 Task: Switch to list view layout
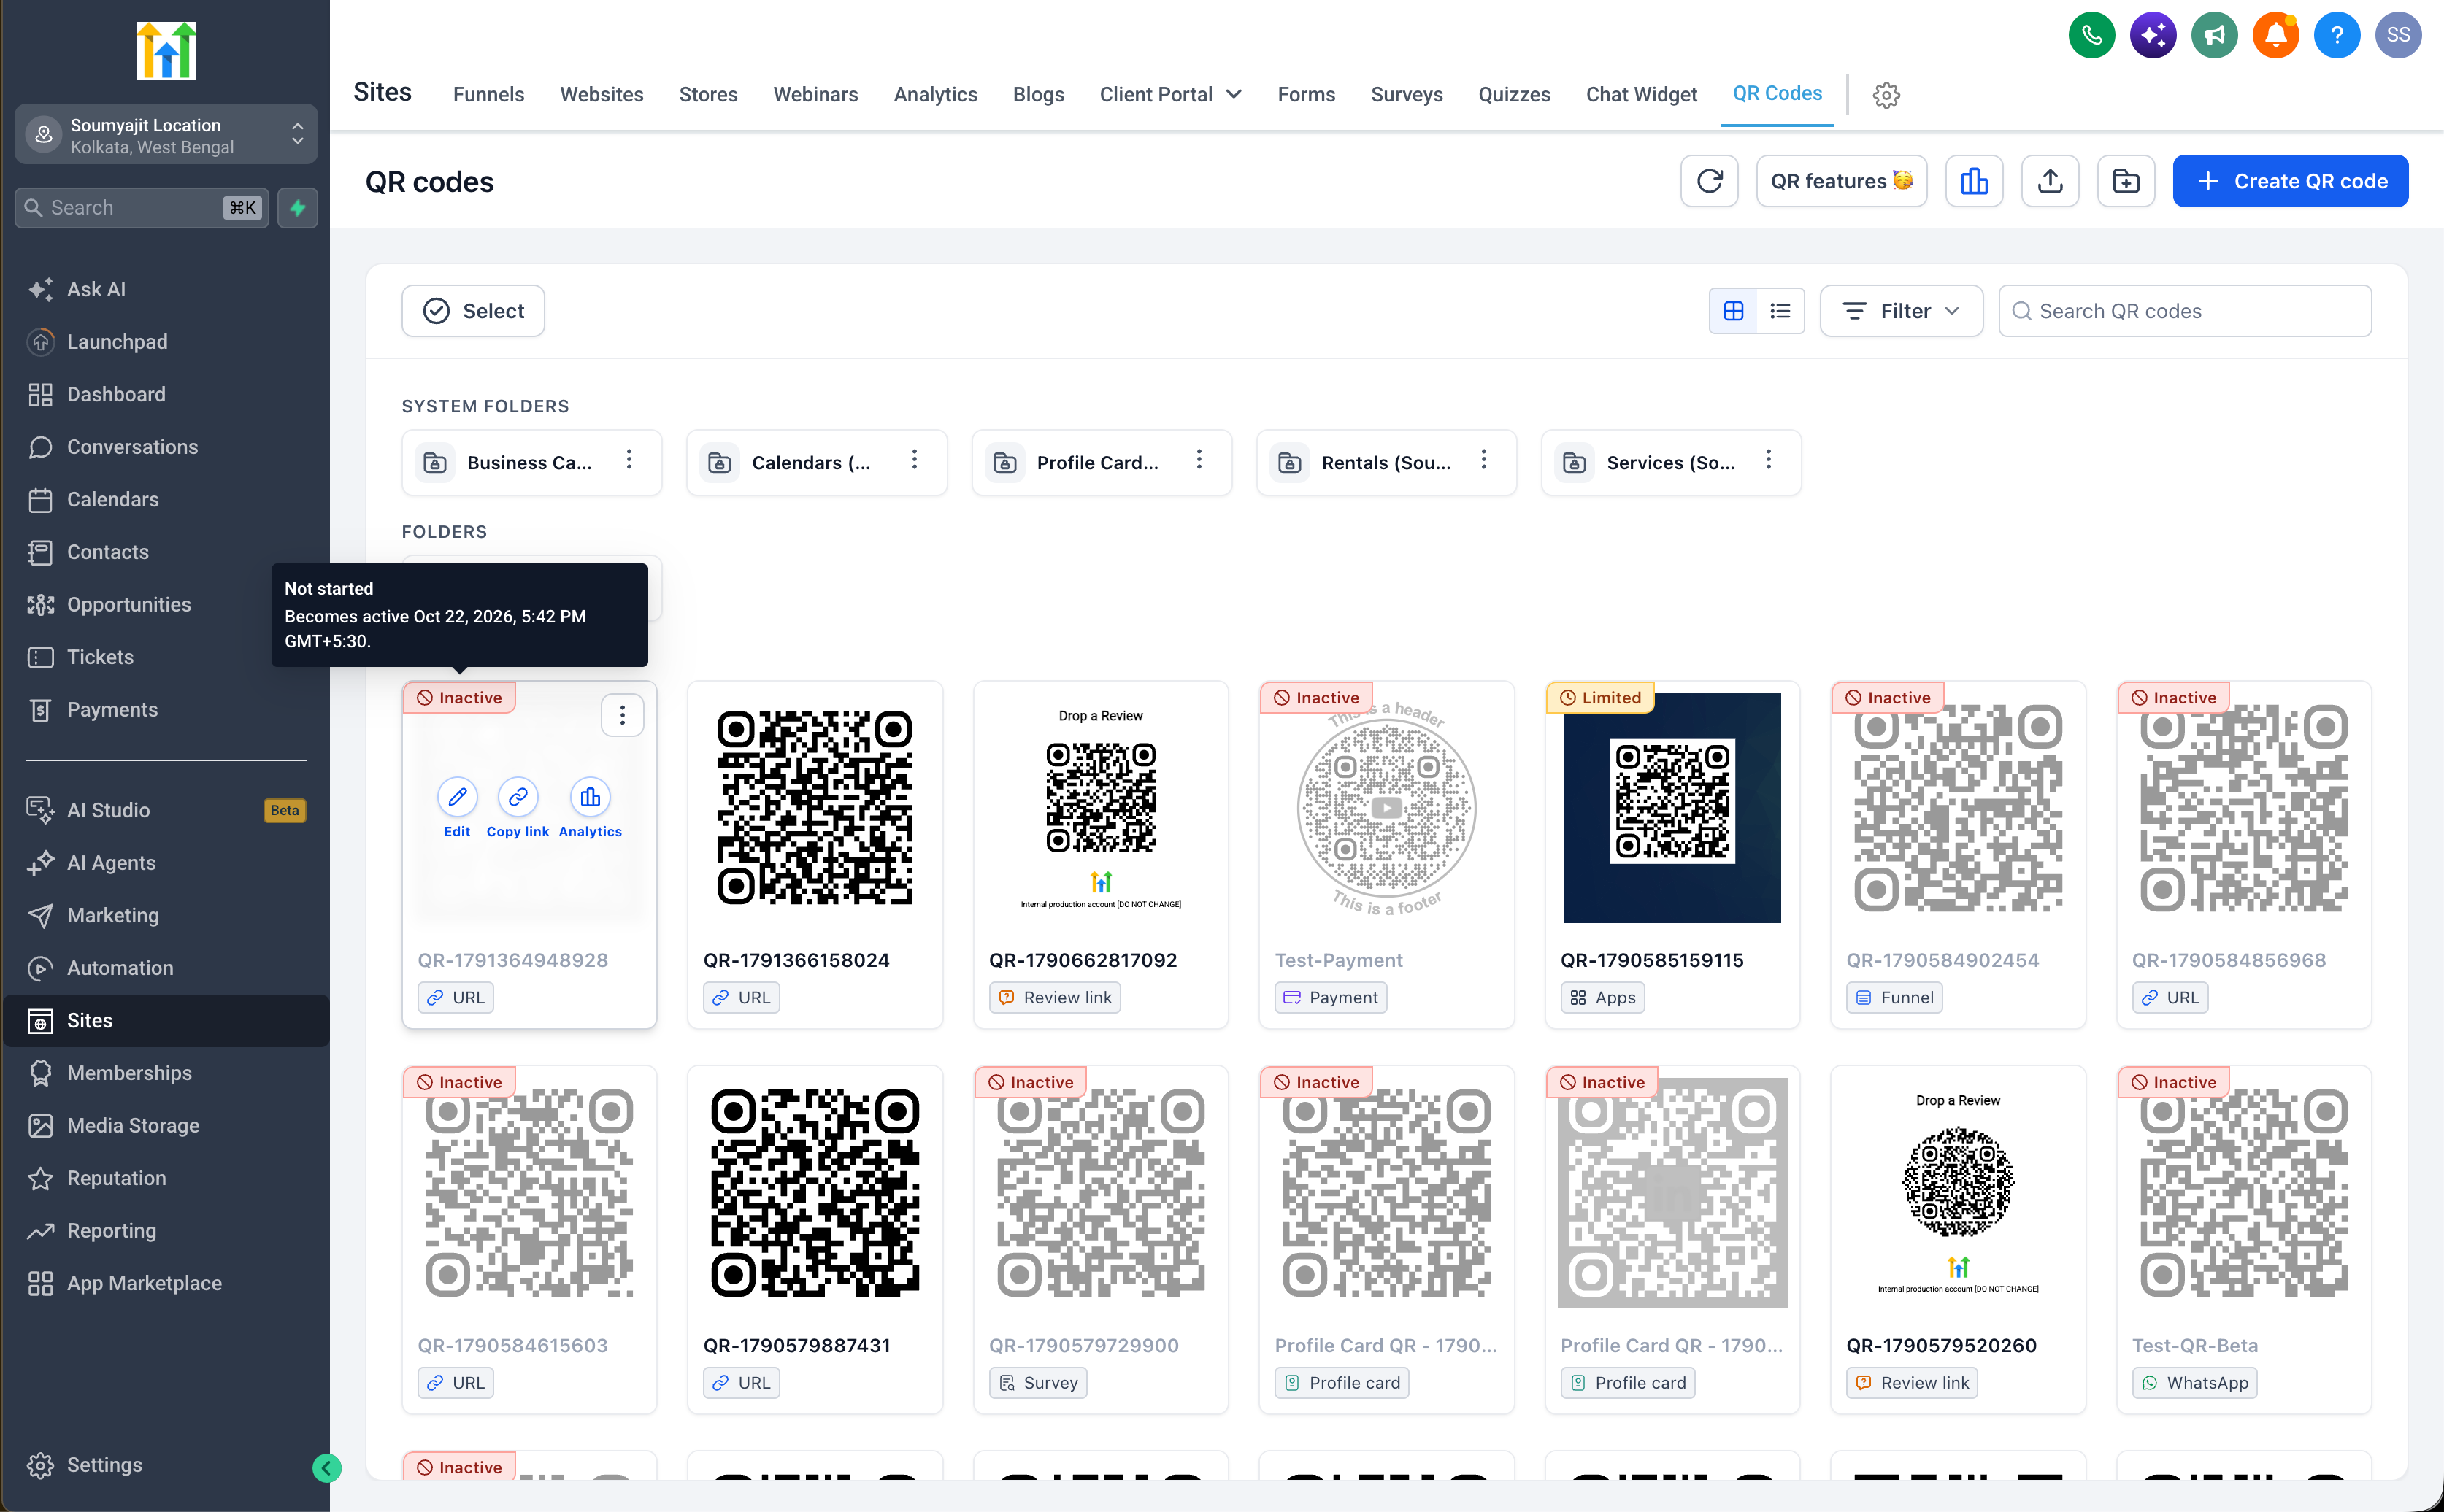pos(1780,311)
